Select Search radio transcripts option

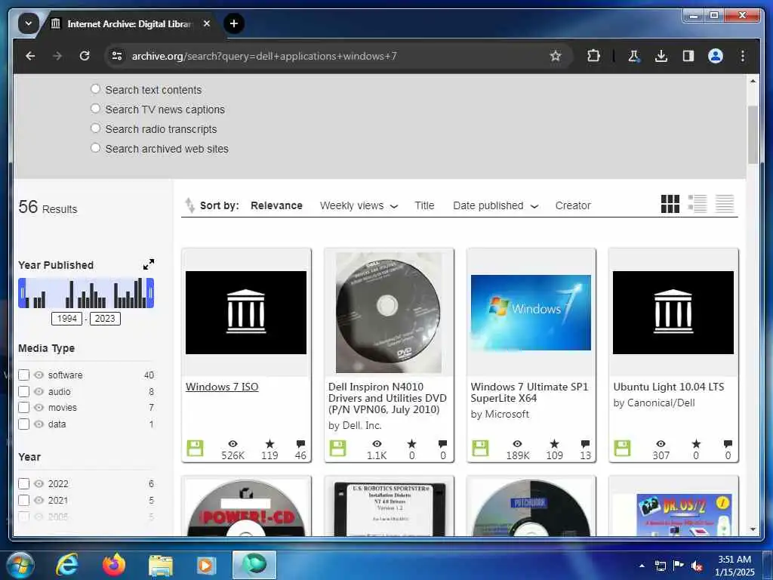pyautogui.click(x=96, y=128)
